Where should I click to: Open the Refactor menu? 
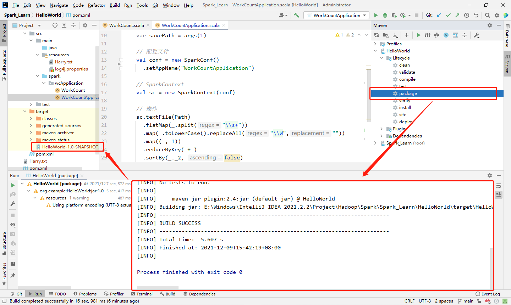[97, 5]
